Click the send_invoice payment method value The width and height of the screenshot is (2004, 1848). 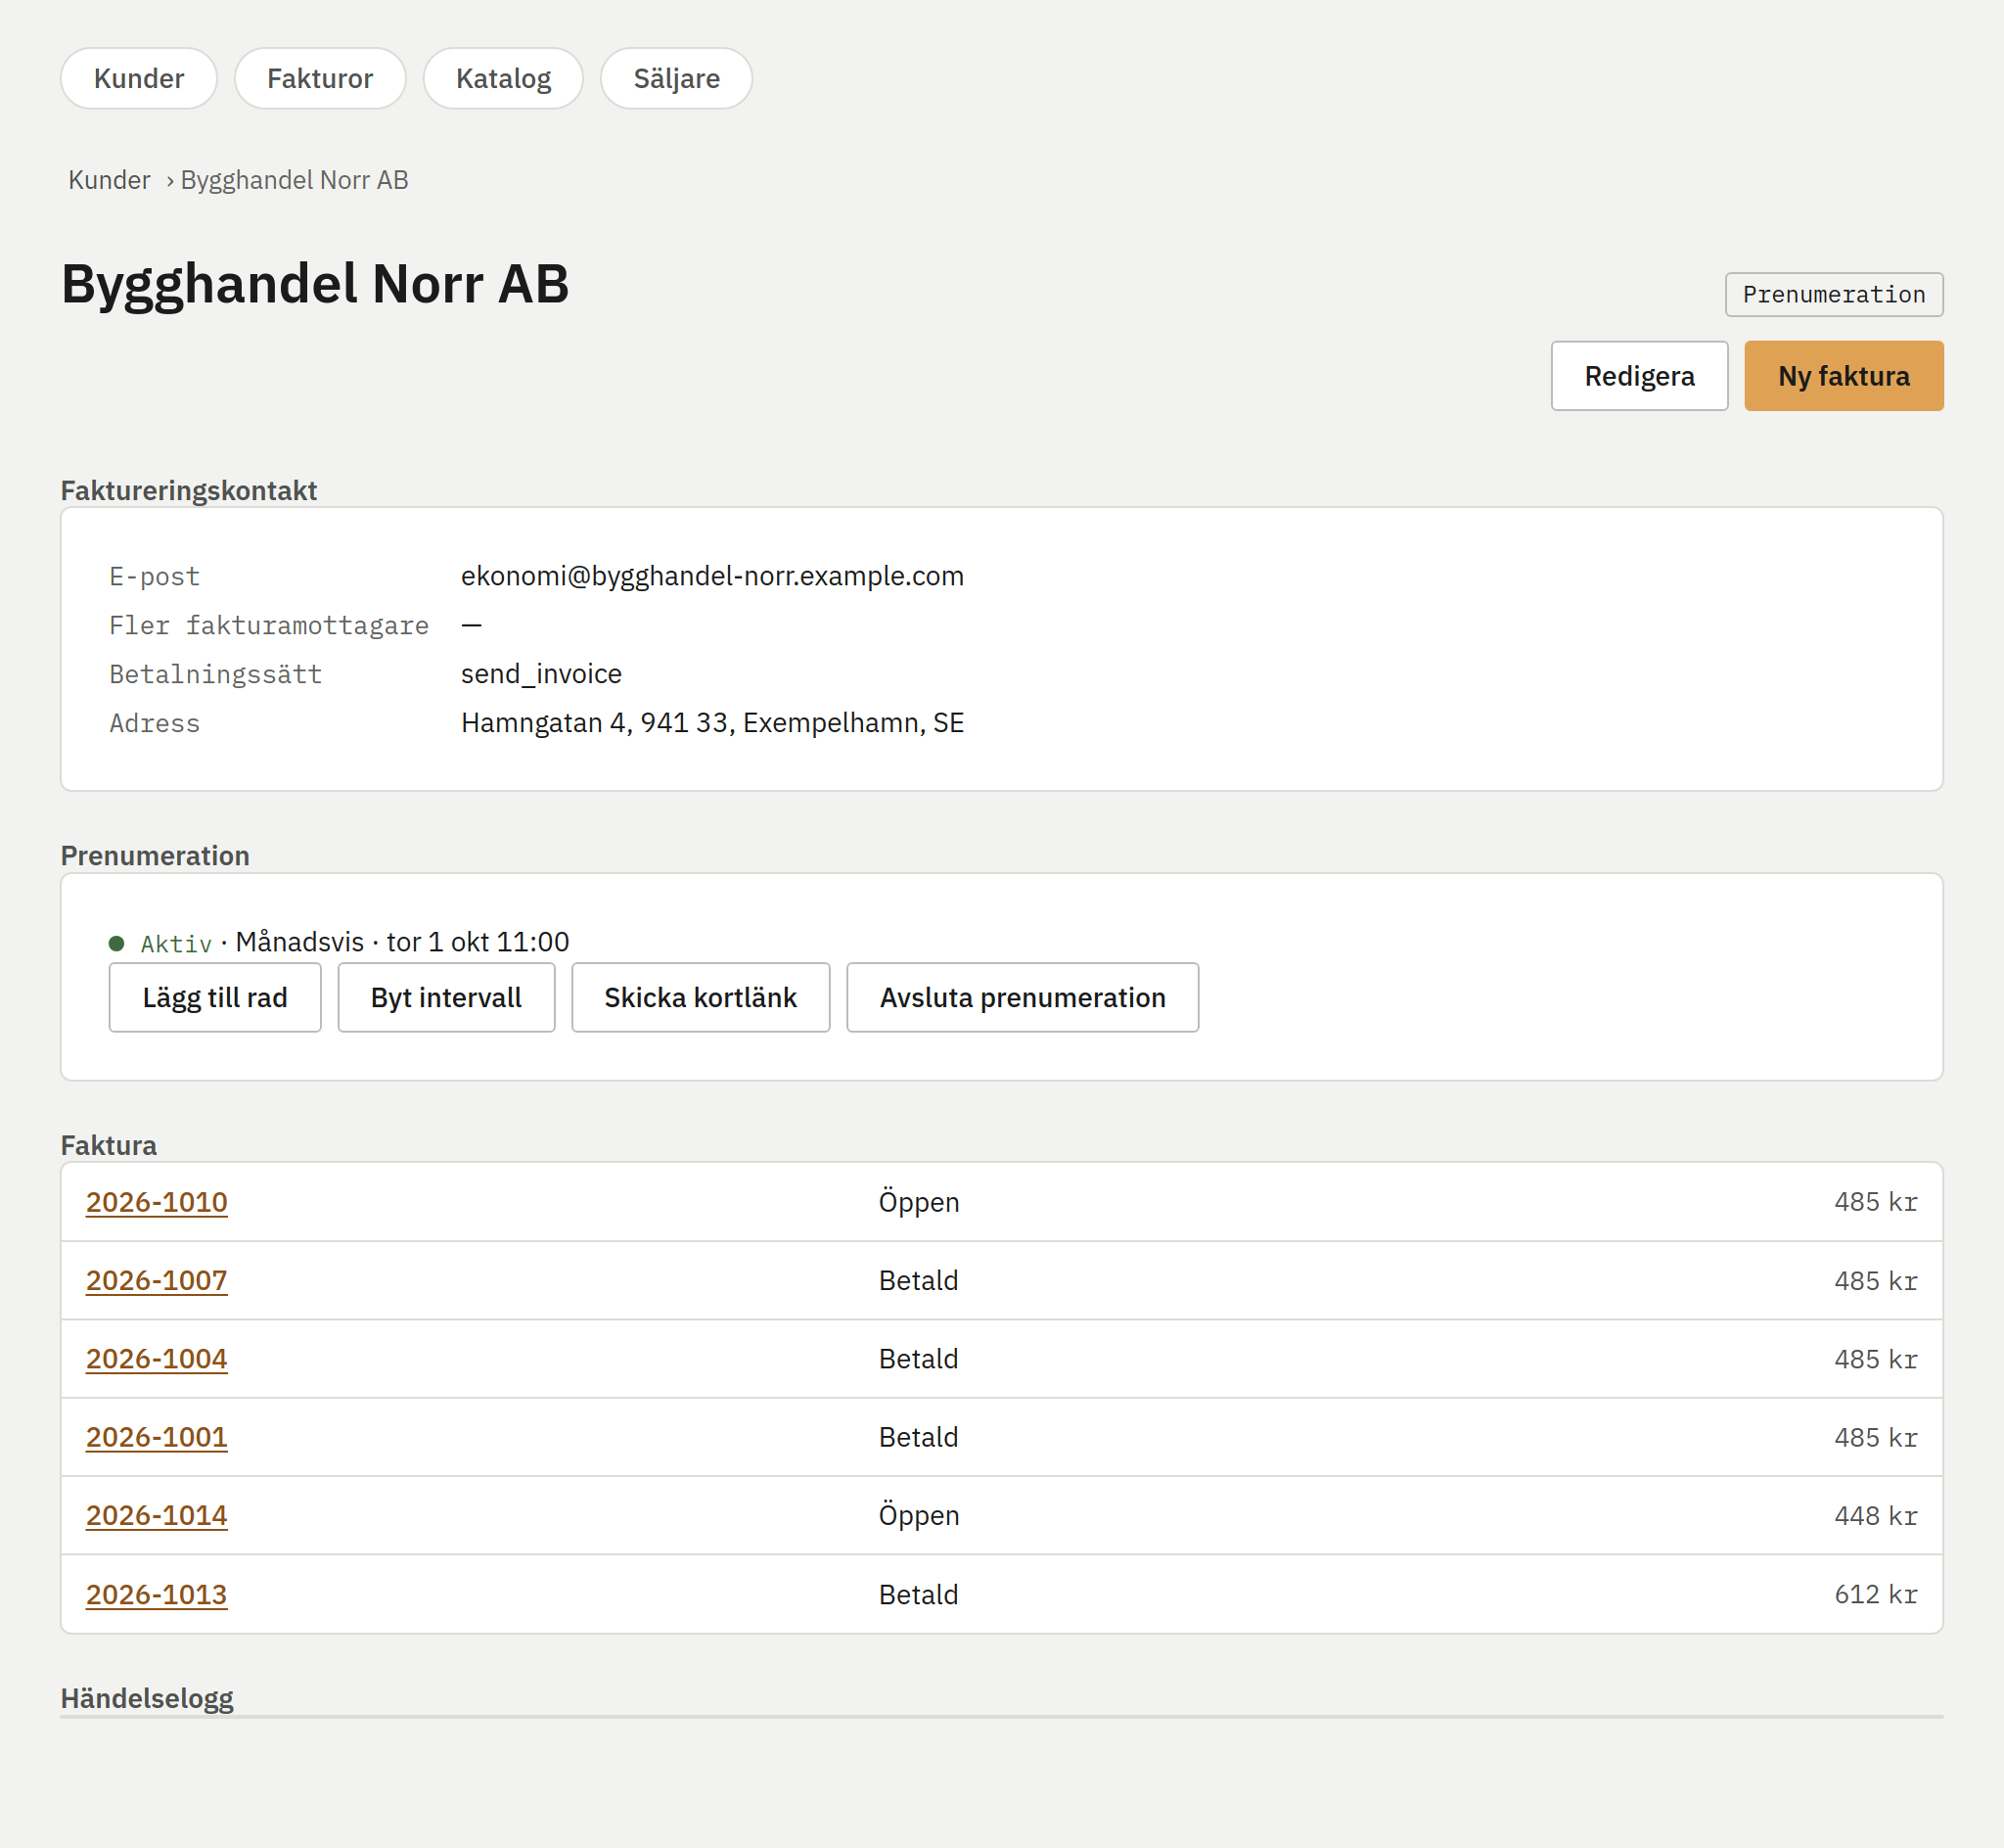click(541, 674)
